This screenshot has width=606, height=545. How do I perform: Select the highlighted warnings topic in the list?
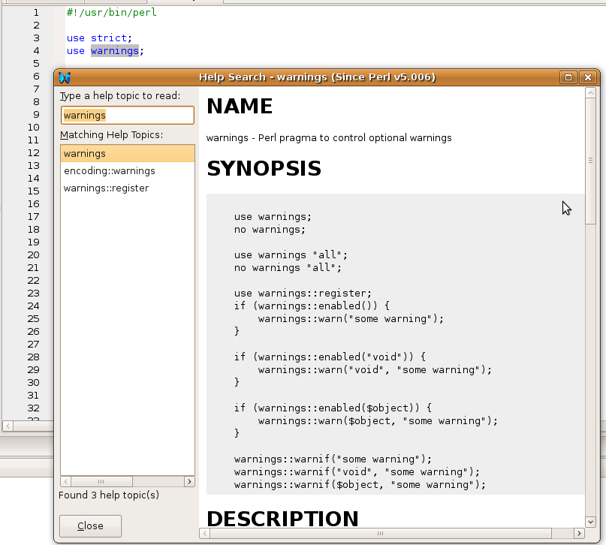(83, 153)
